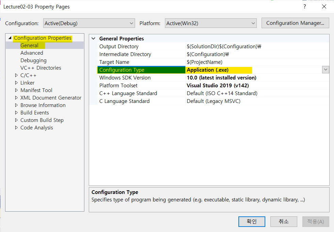Expand the Manifest Tool node arrow
The image size is (334, 232).
point(16,90)
